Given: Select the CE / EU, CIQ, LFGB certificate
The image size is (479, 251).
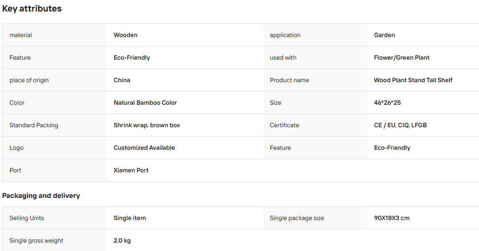Looking at the screenshot, I should click(401, 125).
